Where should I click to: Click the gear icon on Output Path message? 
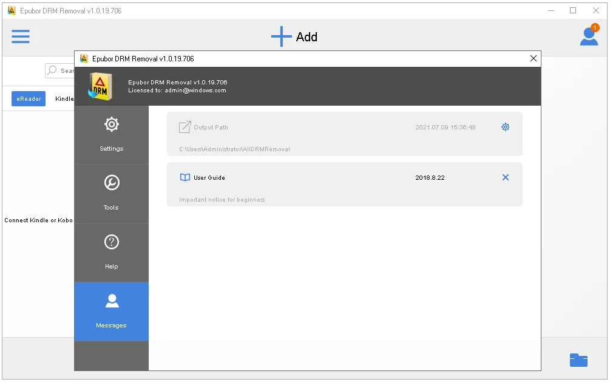(x=506, y=127)
